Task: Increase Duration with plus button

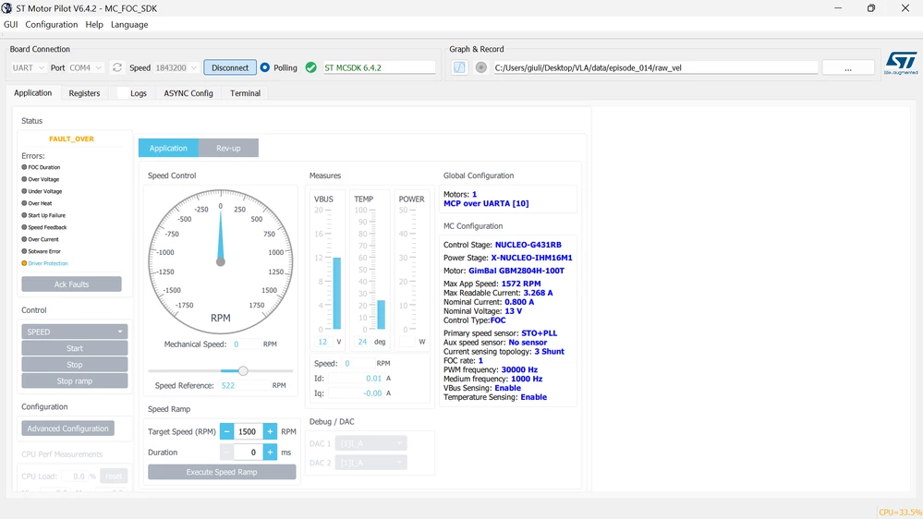Action: tap(270, 452)
